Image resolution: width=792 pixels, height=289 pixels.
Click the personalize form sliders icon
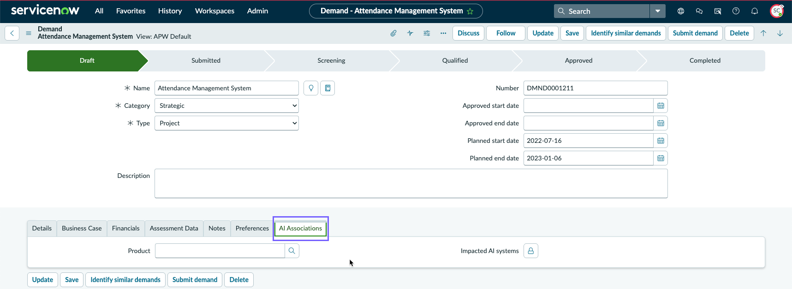coord(427,33)
